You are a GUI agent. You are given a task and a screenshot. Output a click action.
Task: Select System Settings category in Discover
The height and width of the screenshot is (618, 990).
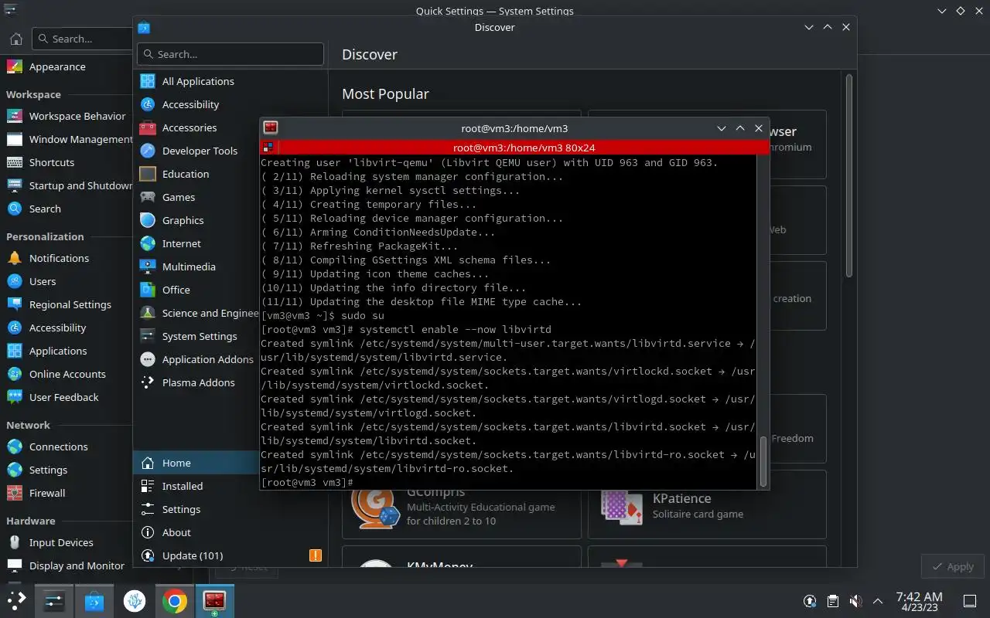pos(196,336)
